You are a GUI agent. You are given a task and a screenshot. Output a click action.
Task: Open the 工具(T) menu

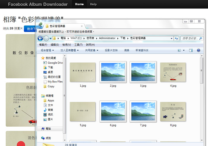pos(78,45)
